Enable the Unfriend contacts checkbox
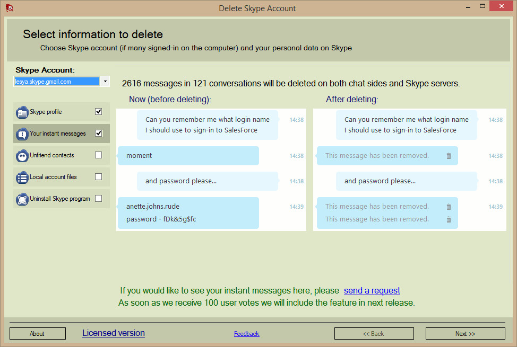This screenshot has height=347, width=517. point(98,155)
